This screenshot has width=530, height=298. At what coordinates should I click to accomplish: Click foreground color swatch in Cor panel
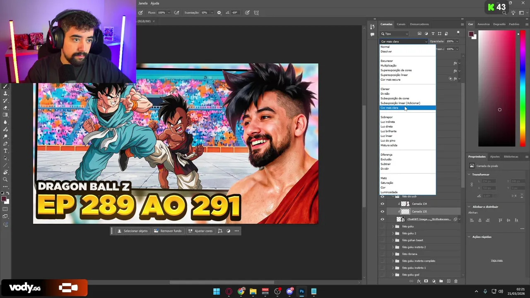tap(471, 34)
